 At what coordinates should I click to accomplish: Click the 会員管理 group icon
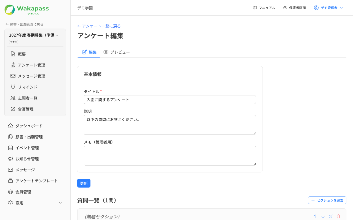point(10,192)
